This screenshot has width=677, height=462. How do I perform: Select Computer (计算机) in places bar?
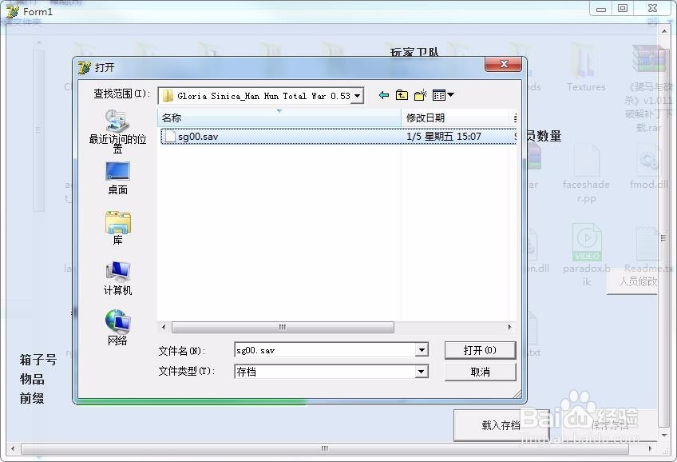tap(117, 278)
